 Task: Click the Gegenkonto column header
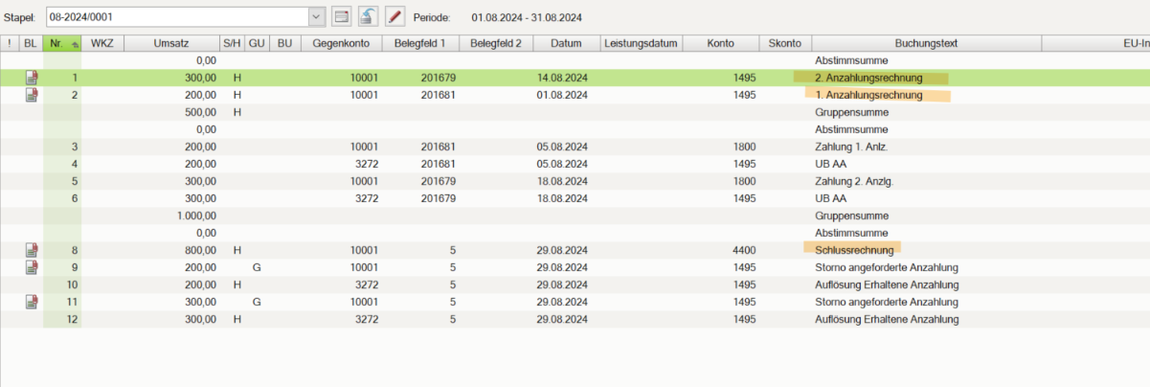click(x=340, y=43)
